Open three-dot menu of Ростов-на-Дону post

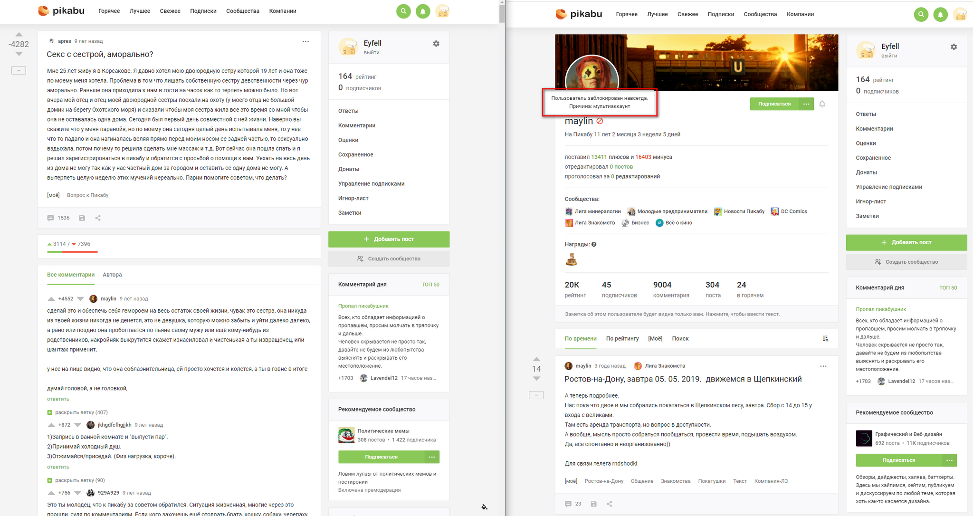point(823,366)
